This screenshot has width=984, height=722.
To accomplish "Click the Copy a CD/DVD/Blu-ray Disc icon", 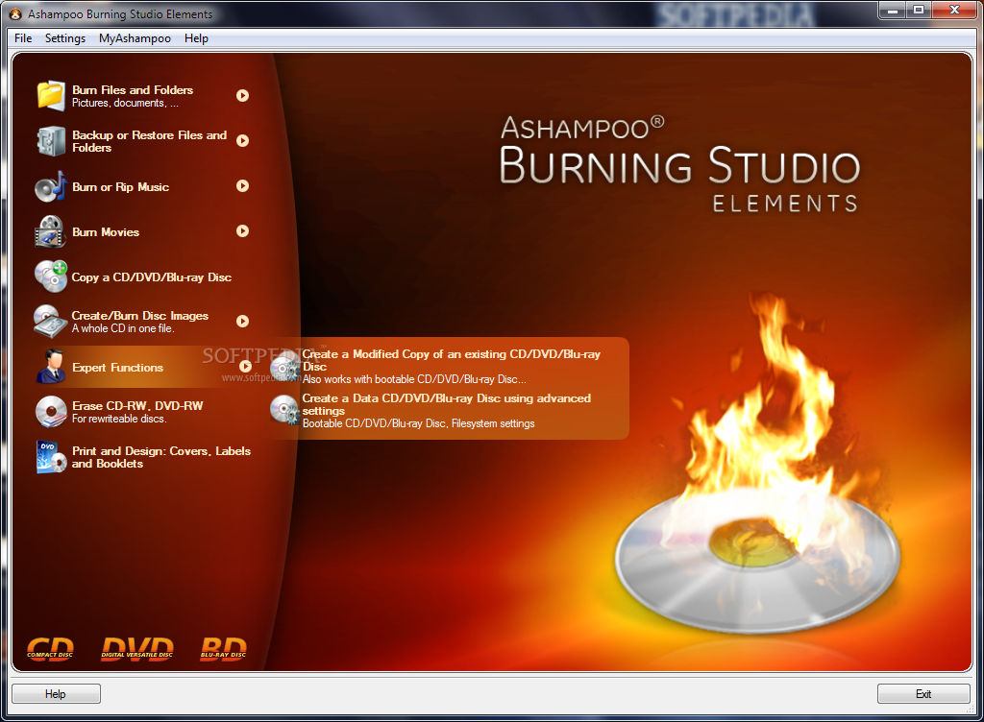I will (50, 277).
